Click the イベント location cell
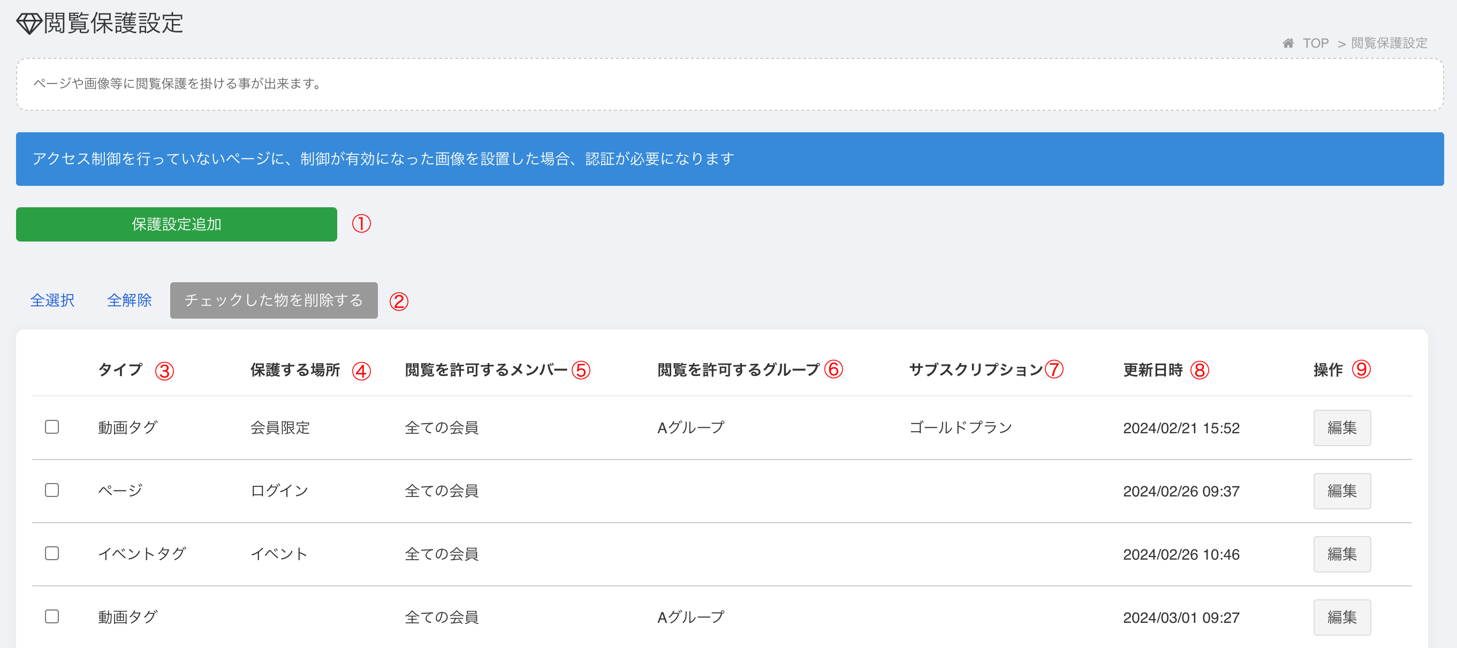This screenshot has height=648, width=1457. pyautogui.click(x=279, y=554)
